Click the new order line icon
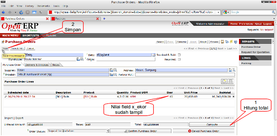Screen dimensions: 277x136 pyautogui.click(x=224, y=81)
